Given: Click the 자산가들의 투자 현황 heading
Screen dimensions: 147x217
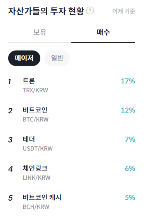Looking at the screenshot, I should point(46,11).
